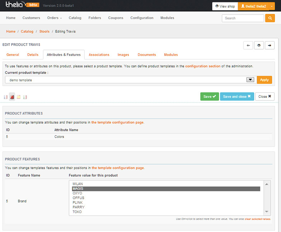
Task: Click the Apply template button
Action: click(x=264, y=80)
